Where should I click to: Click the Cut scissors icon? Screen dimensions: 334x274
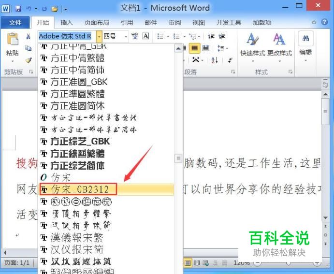pos(28,36)
